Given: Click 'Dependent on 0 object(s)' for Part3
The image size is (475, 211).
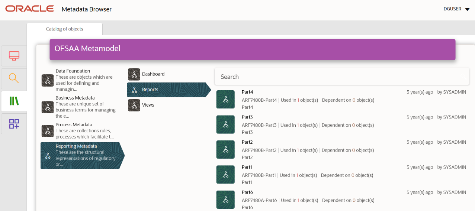Looking at the screenshot, I should [x=348, y=125].
